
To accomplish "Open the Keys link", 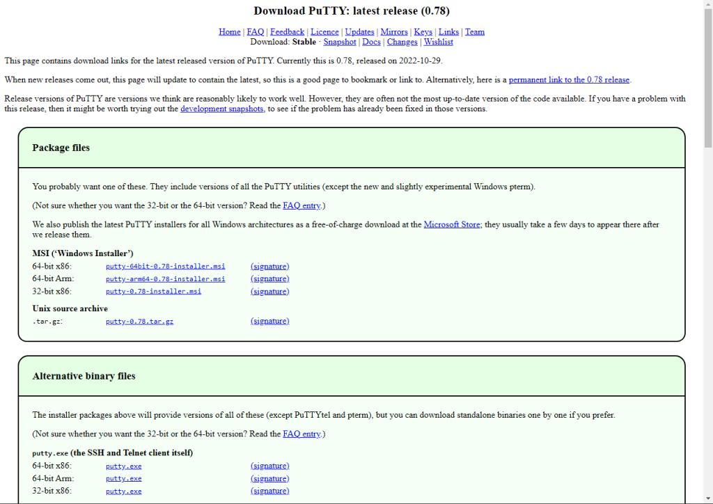I will 423,32.
